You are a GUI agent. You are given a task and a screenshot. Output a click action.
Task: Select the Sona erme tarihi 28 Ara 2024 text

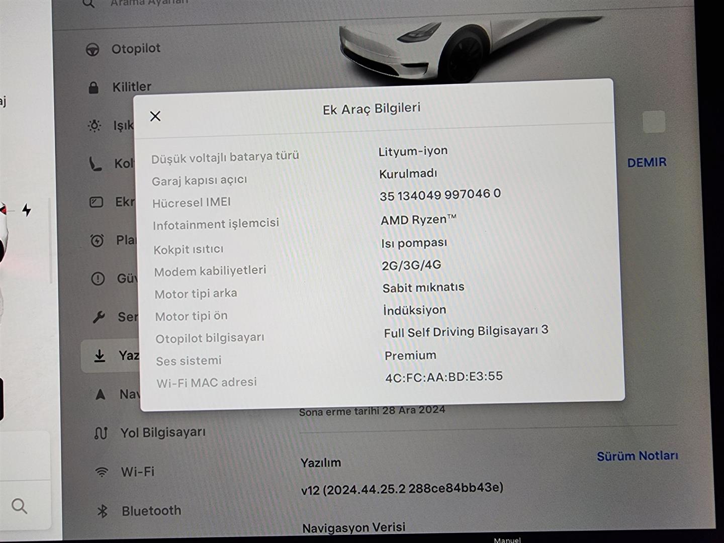(372, 411)
